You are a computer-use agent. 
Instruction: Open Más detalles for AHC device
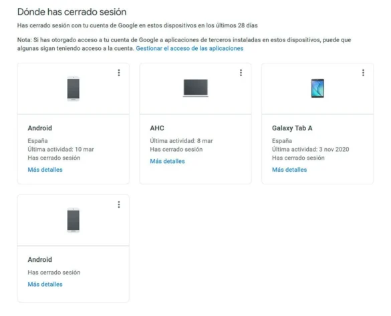click(x=167, y=161)
